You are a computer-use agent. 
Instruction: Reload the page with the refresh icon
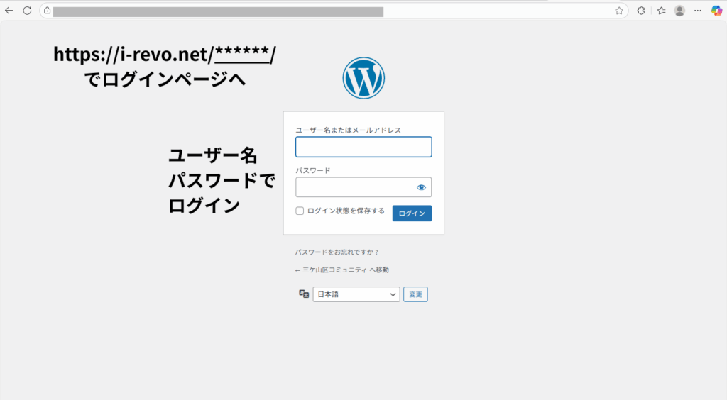28,11
